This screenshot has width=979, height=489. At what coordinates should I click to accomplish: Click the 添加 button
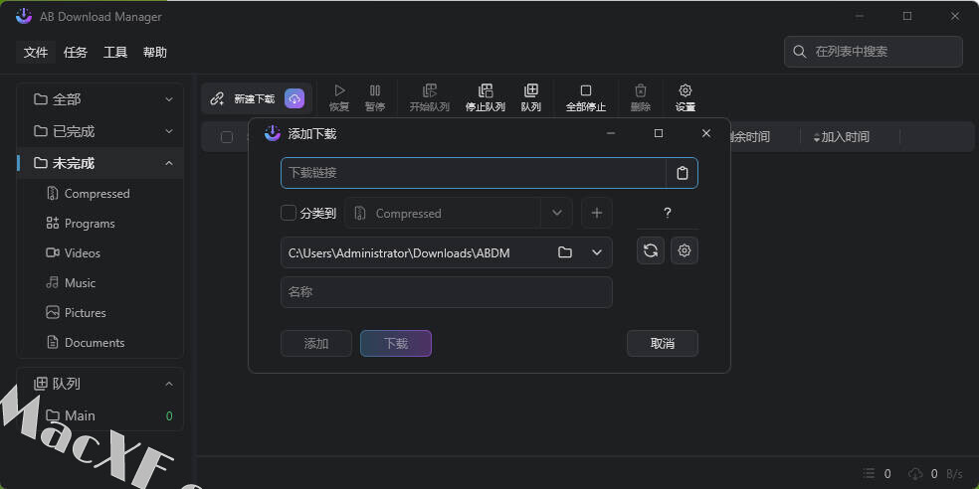click(x=316, y=344)
